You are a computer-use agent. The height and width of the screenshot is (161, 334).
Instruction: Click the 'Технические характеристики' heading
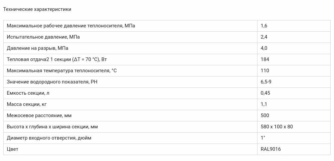click(x=37, y=9)
